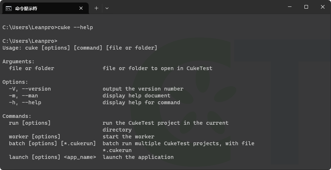Image resolution: width=331 pixels, height=170 pixels.
Task: Click the command prompt tab icon
Action: (x=9, y=9)
